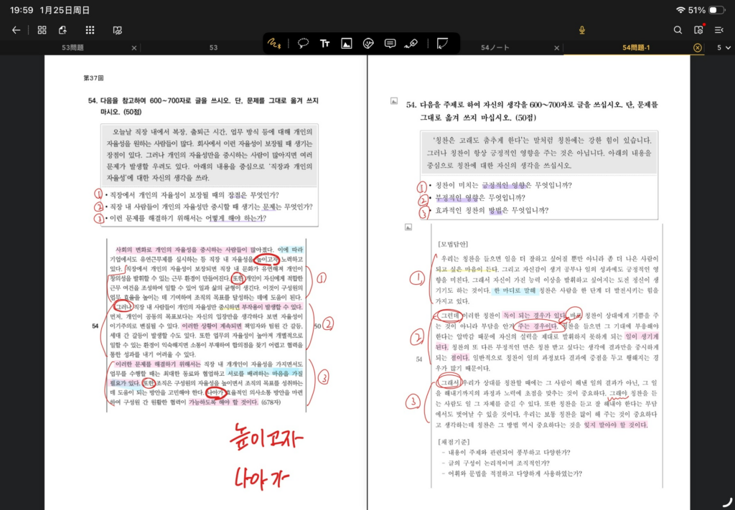Add a comment with the note tool
The image size is (735, 510).
coord(390,43)
